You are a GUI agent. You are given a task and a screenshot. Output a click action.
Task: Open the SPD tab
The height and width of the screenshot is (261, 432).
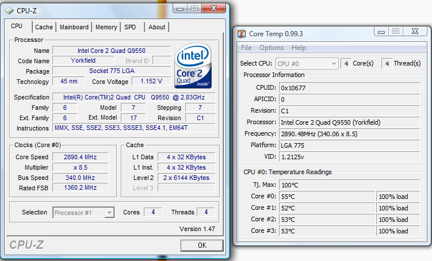[132, 27]
